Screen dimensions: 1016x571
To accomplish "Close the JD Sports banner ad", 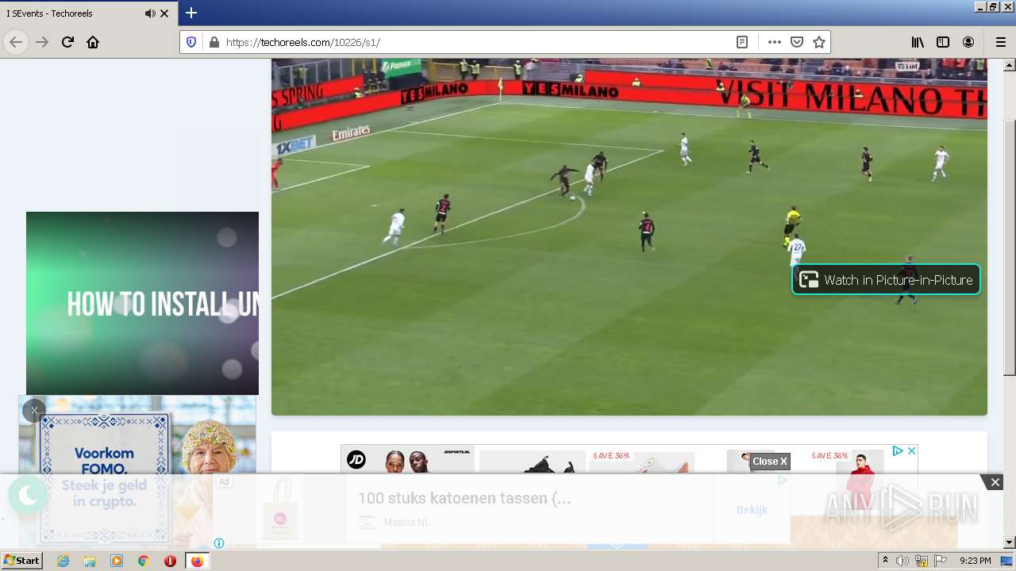I will tap(912, 450).
